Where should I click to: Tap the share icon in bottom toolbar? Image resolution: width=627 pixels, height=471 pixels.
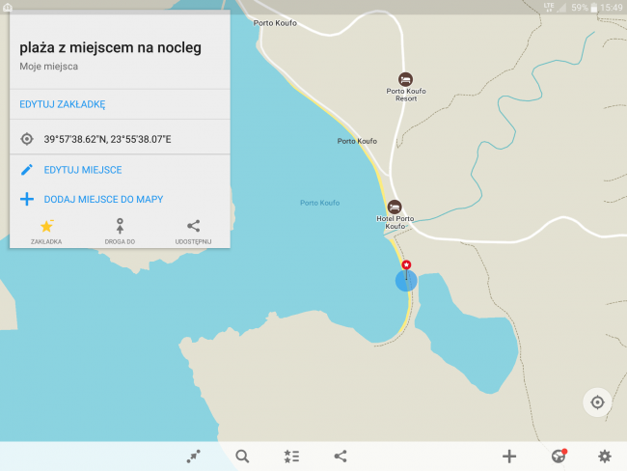[341, 457]
